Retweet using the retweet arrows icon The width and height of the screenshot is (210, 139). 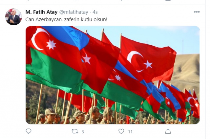coord(75,131)
